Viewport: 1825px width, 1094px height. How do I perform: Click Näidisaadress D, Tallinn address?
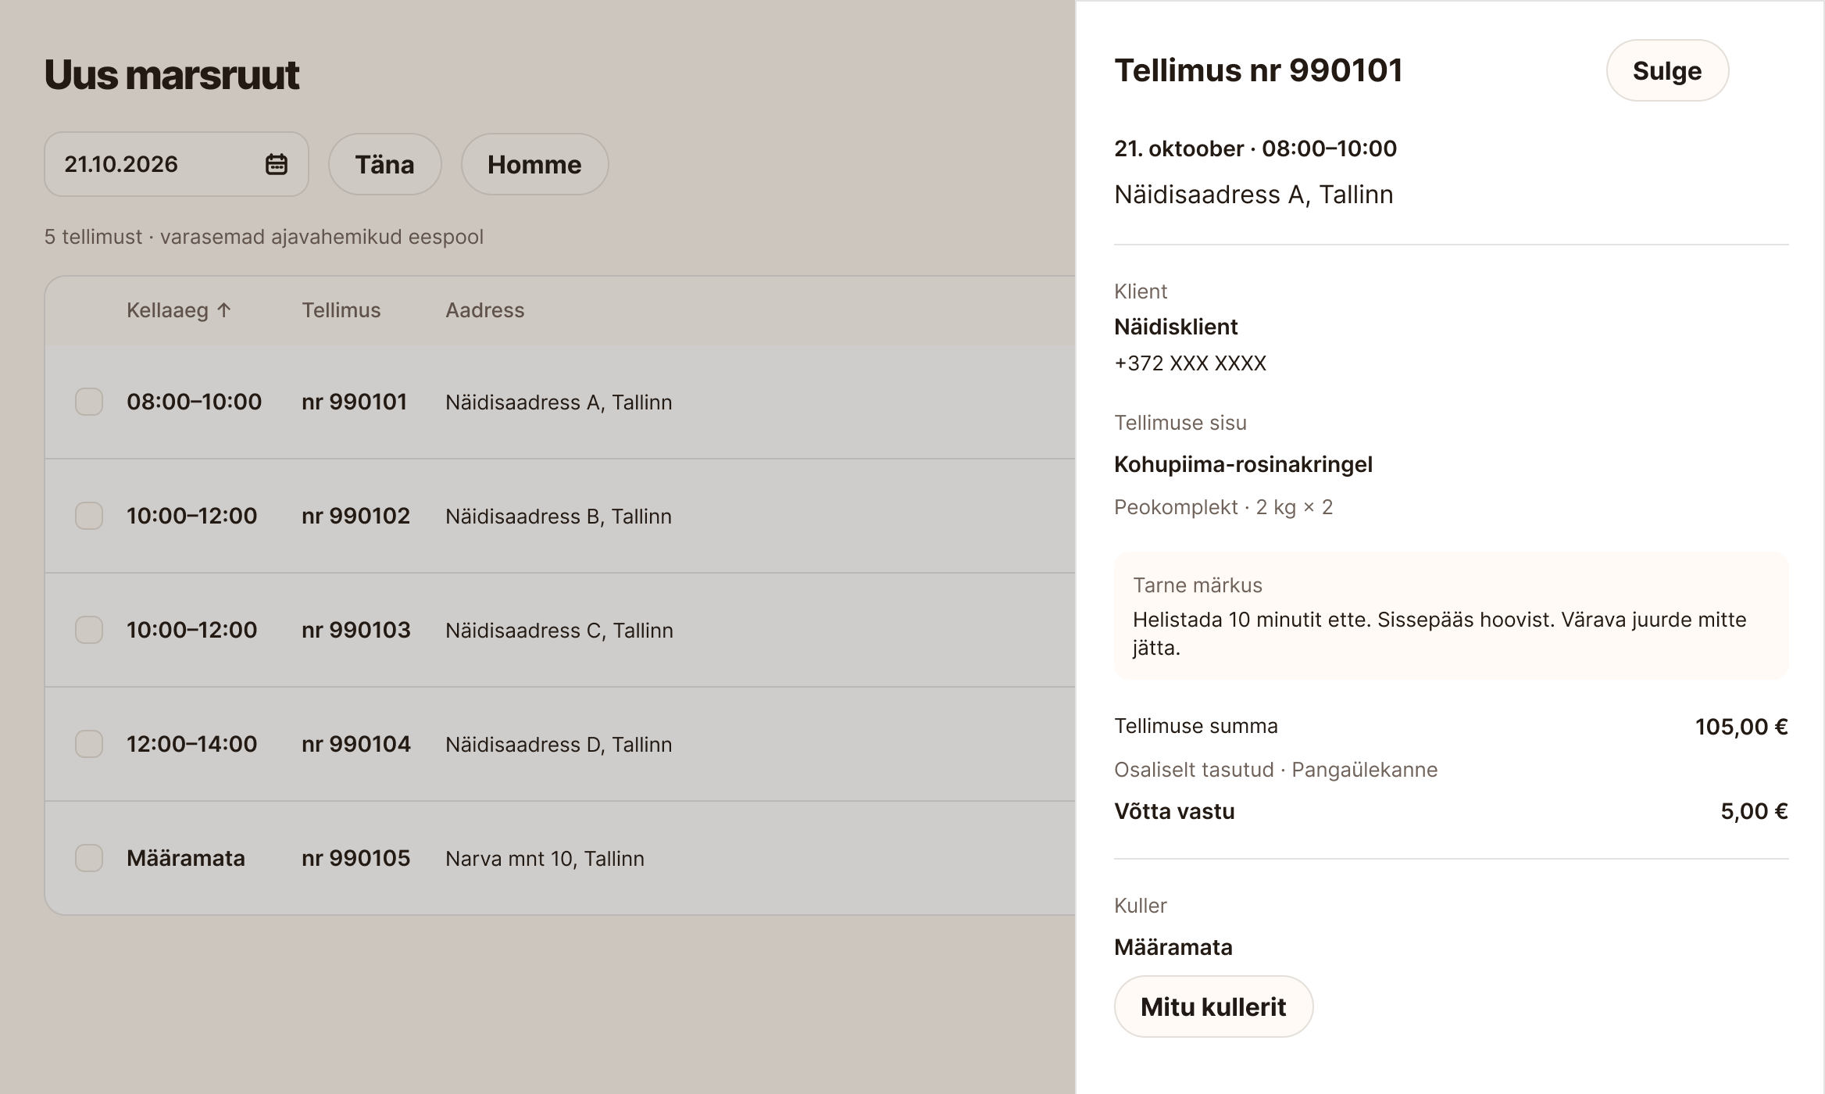coord(559,744)
